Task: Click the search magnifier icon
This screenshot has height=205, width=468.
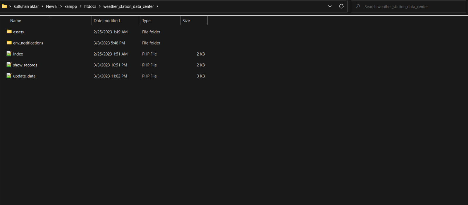Action: 358,6
